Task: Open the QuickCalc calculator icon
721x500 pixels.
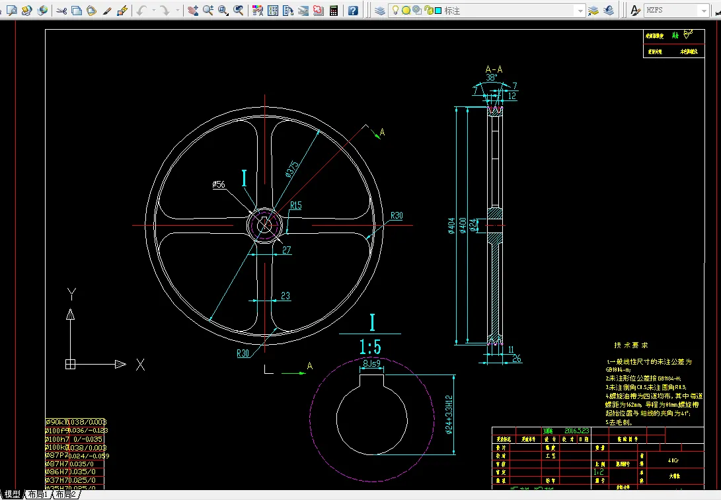Action: 334,10
